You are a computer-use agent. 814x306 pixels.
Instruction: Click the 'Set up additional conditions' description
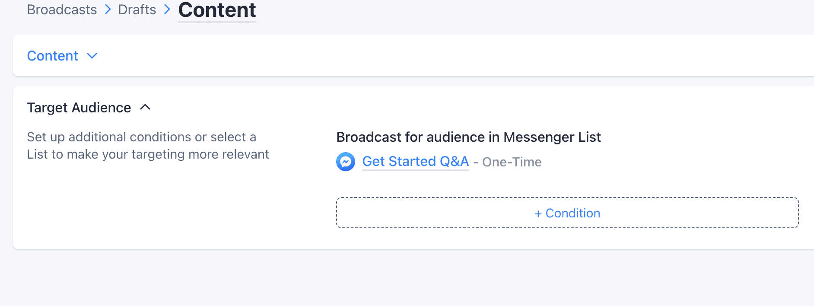[148, 146]
